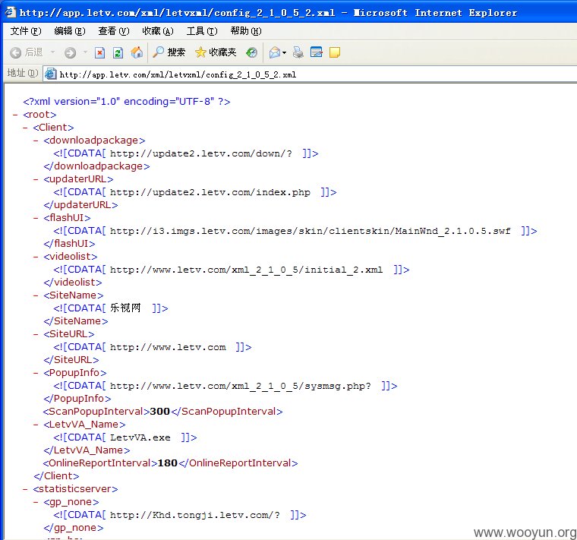
Task: Click the 乐视网 CDATA text
Action: (125, 308)
